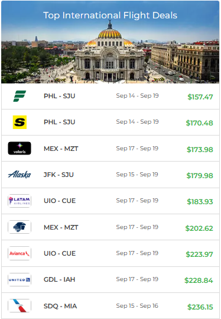Click the yellow Spirit airline logo

tap(19, 123)
